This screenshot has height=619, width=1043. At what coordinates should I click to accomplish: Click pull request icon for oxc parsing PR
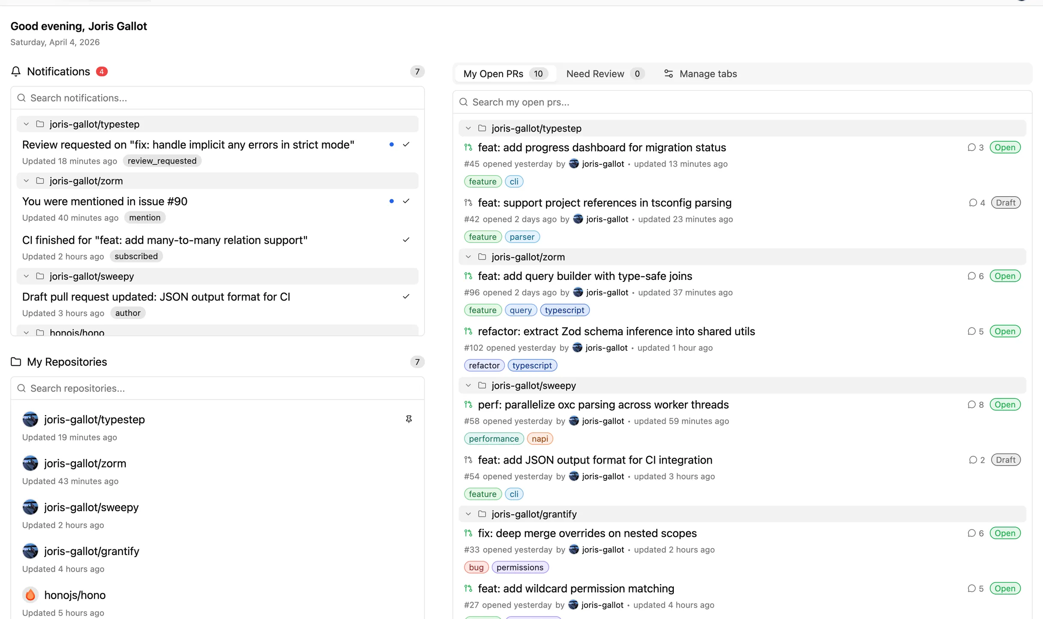click(468, 405)
